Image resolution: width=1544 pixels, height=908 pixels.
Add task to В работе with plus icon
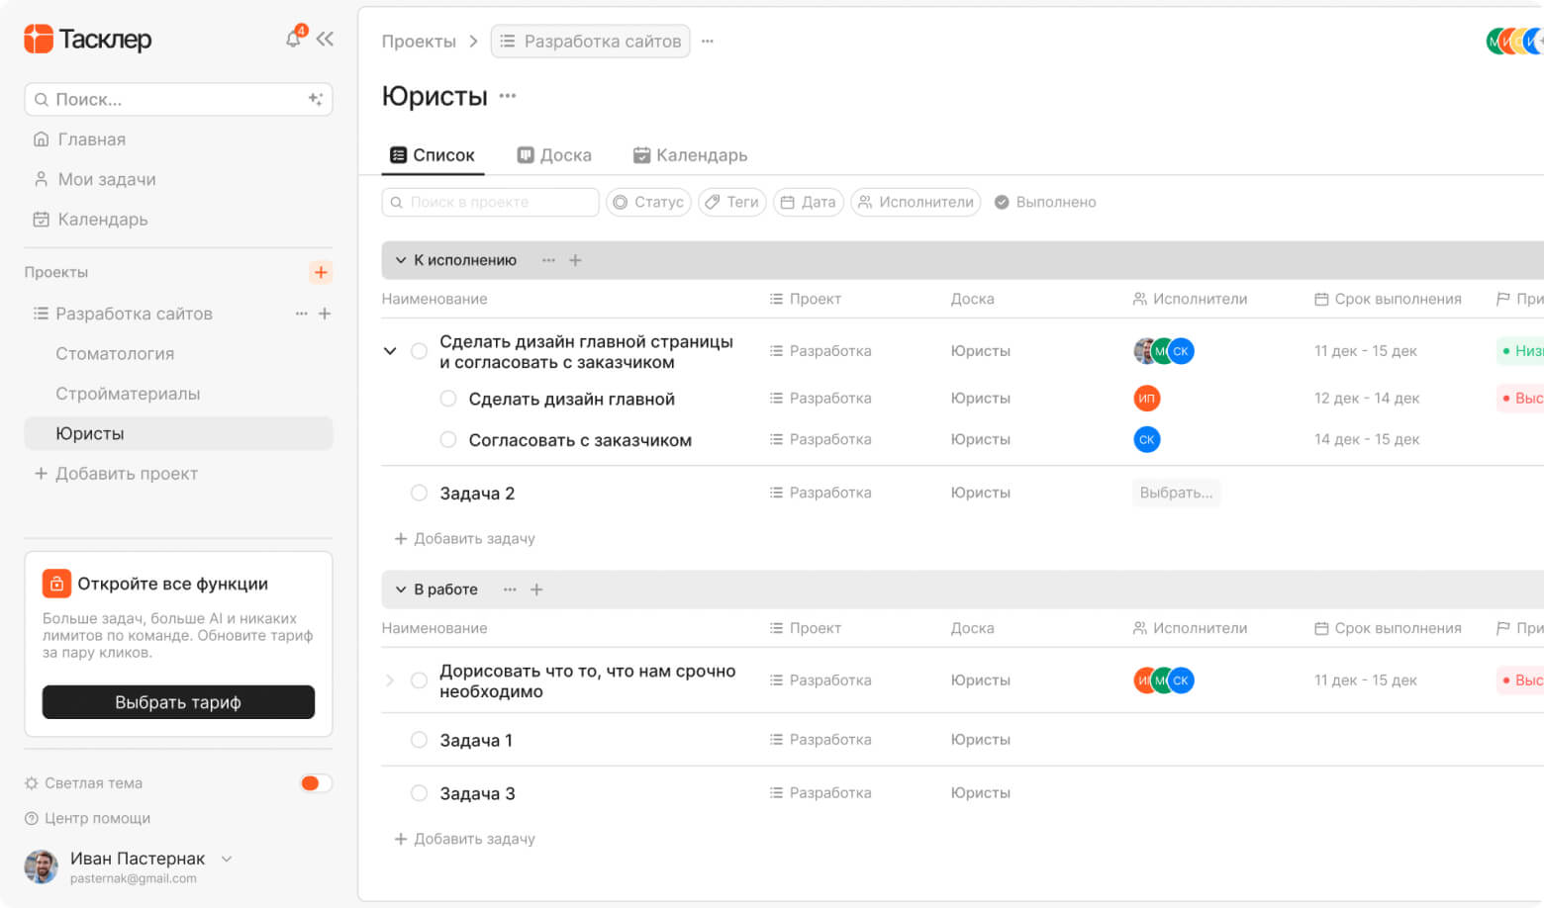(536, 590)
